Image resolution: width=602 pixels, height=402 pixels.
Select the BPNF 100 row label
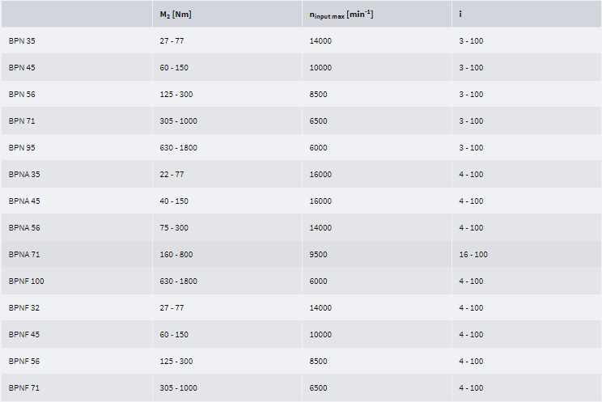click(x=26, y=281)
